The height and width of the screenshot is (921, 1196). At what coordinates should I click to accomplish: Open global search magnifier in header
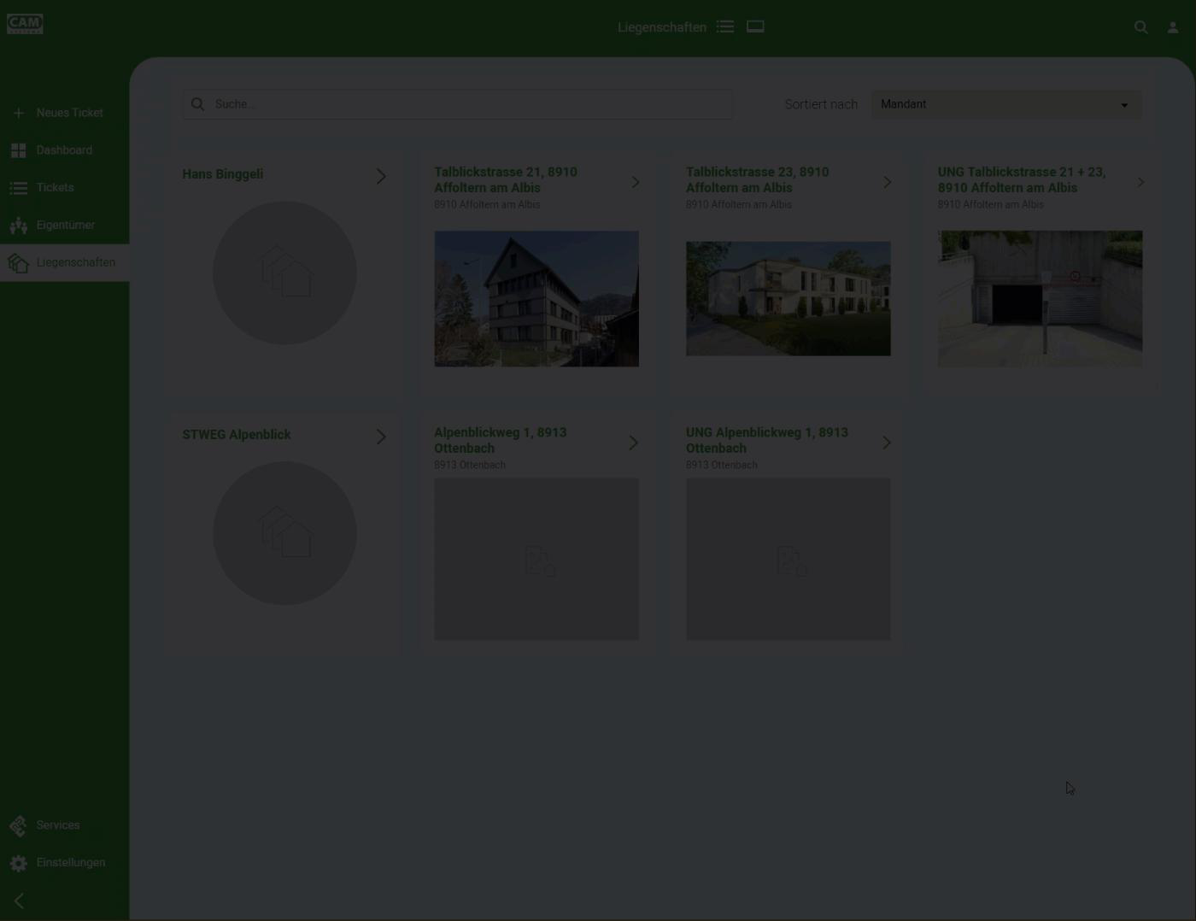click(x=1140, y=27)
